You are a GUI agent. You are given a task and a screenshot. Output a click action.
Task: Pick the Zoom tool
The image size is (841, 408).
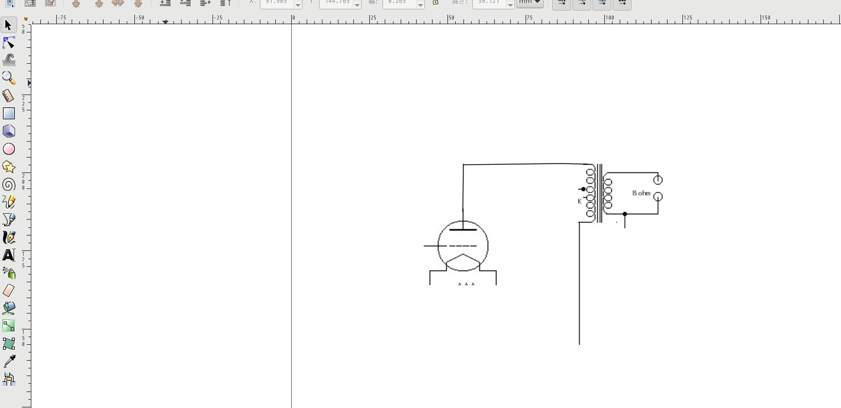(8, 77)
